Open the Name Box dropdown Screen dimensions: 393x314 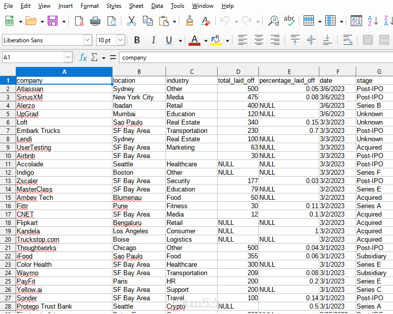[x=68, y=58]
